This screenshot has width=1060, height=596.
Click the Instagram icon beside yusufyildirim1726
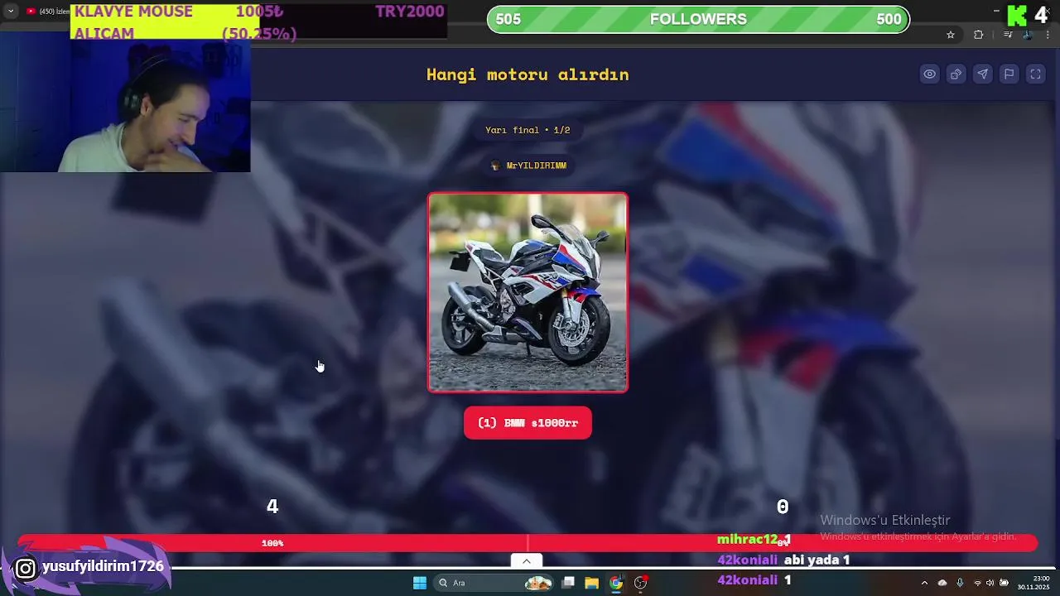26,568
